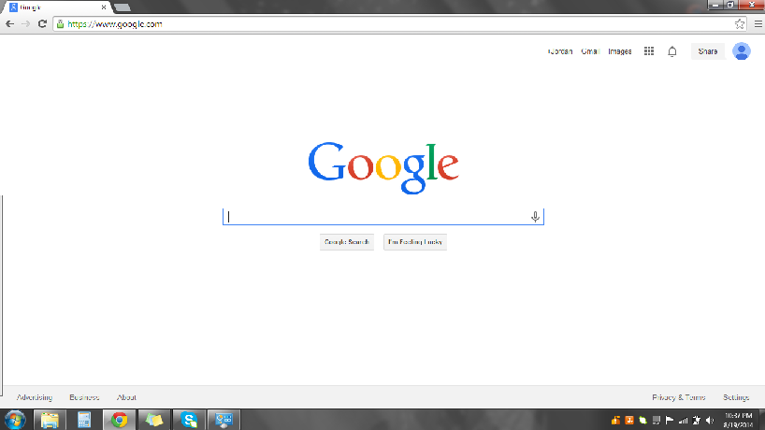Click I'm Feeling Lucky button

(x=415, y=242)
